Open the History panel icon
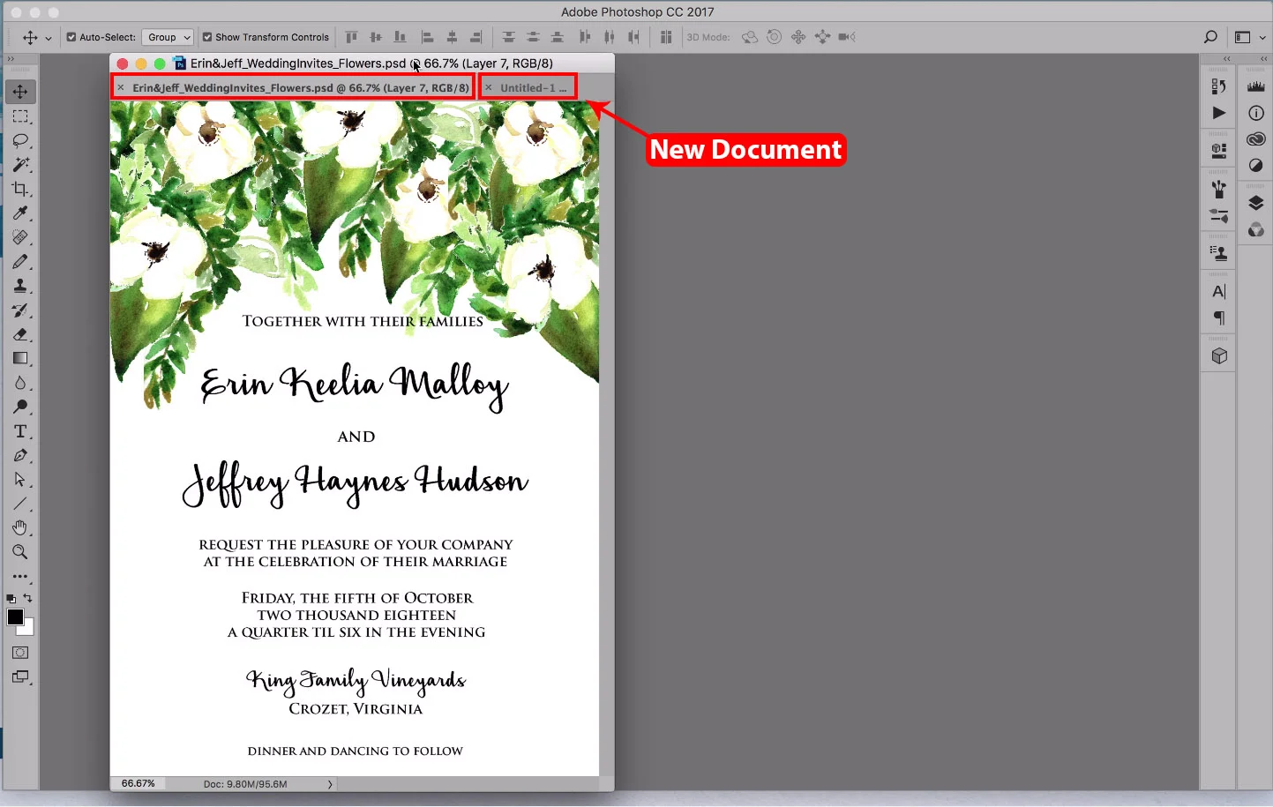The height and width of the screenshot is (807, 1273). [1219, 86]
